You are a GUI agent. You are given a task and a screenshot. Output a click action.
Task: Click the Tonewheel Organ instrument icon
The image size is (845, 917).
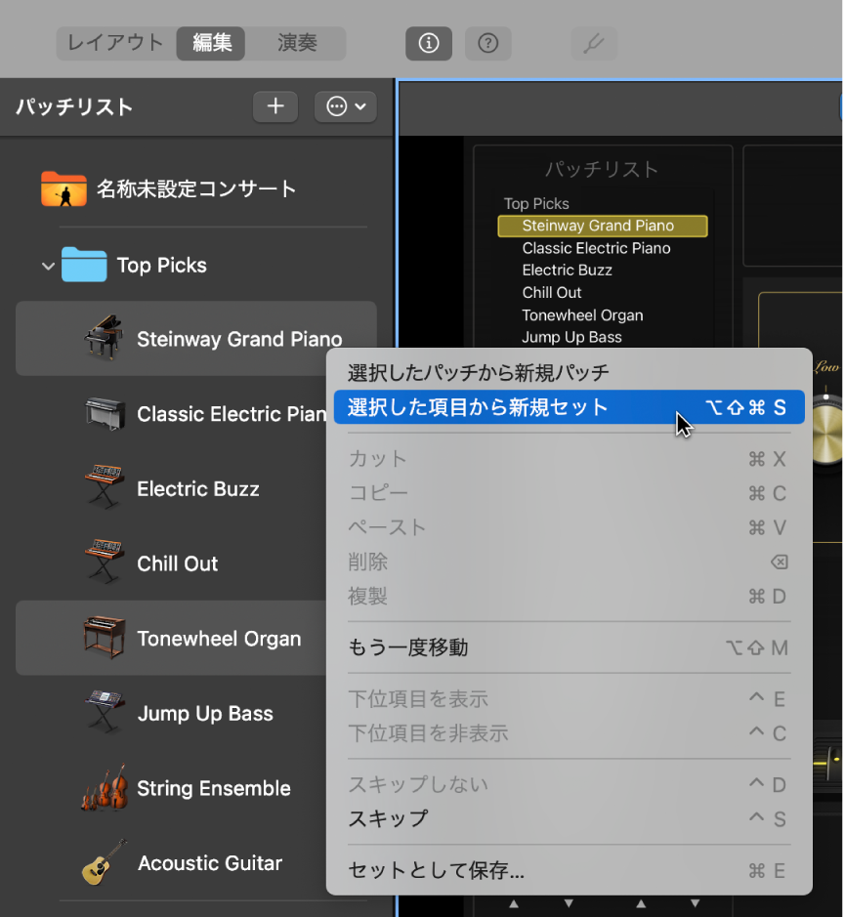click(x=104, y=638)
